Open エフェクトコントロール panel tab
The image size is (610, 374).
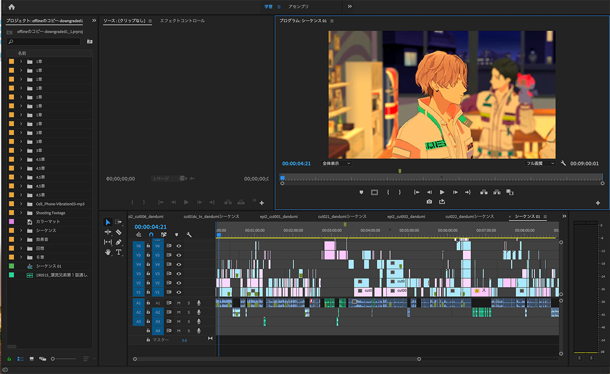pos(182,21)
